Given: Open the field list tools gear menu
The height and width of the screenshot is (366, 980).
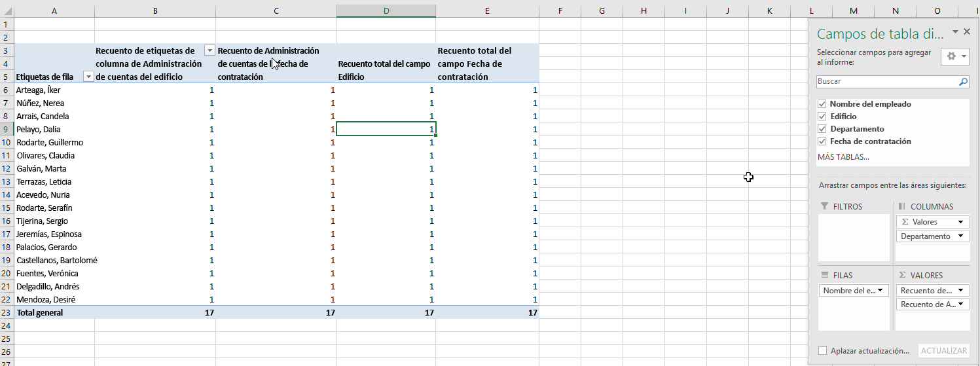Looking at the screenshot, I should click(954, 57).
